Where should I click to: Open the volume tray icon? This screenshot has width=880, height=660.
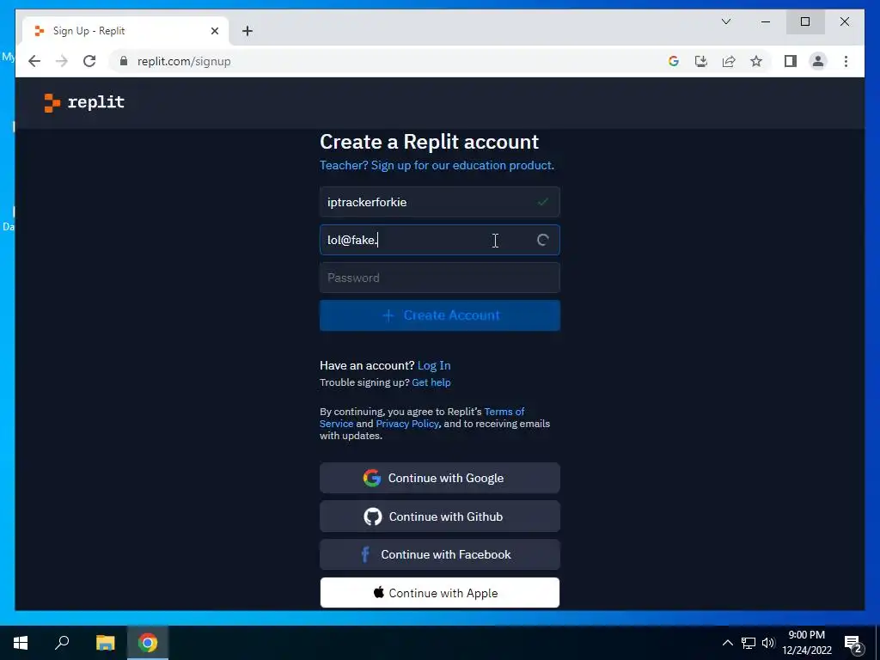pos(768,643)
